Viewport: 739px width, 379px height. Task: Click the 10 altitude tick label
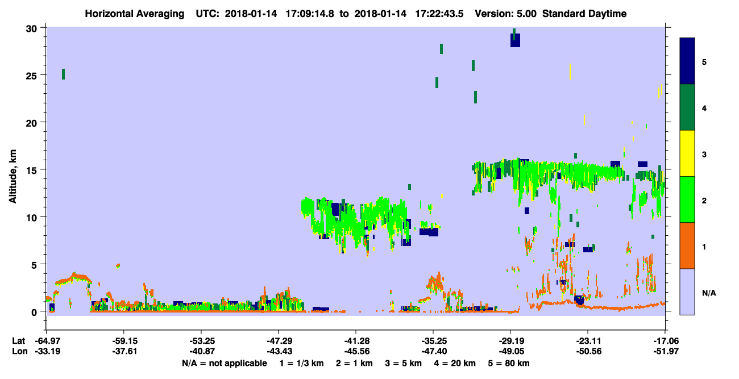[x=33, y=217]
